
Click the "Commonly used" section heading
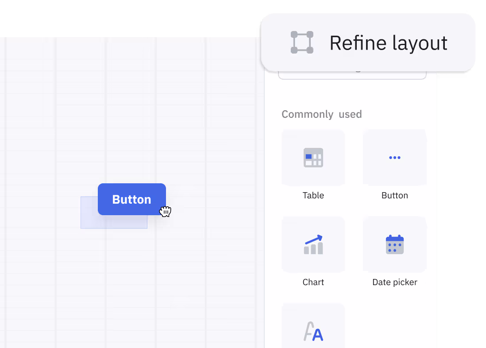click(x=322, y=114)
